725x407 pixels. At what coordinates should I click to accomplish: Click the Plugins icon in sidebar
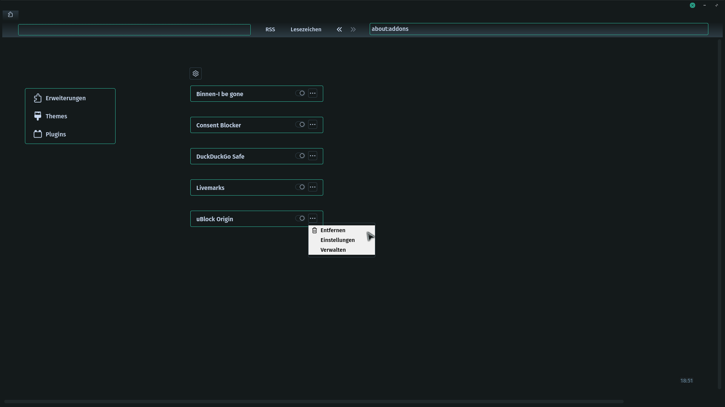point(38,134)
